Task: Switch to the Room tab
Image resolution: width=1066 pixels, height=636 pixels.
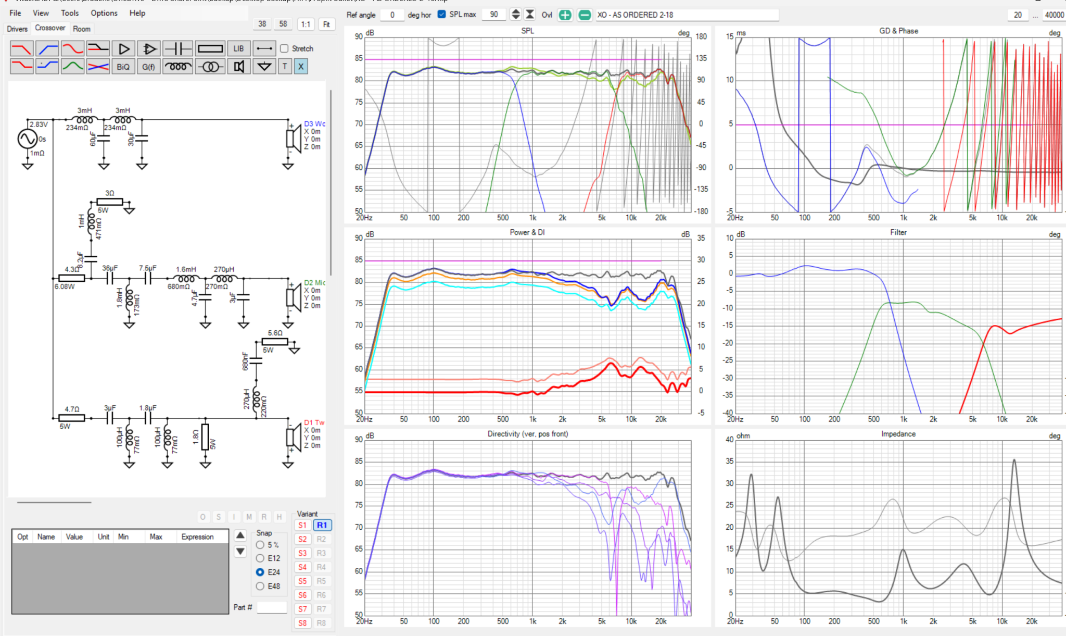Action: pyautogui.click(x=82, y=29)
